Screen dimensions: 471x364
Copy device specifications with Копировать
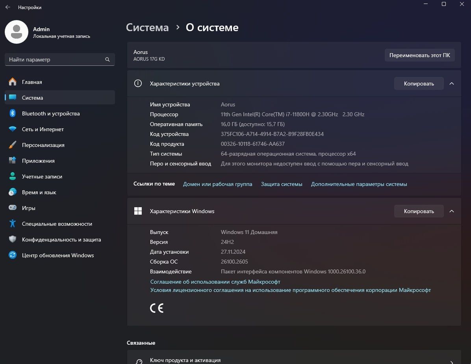pos(419,84)
